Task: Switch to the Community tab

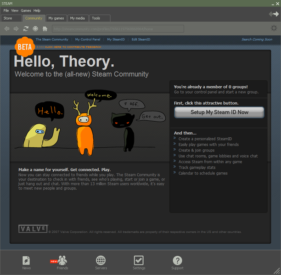Action: pos(34,18)
